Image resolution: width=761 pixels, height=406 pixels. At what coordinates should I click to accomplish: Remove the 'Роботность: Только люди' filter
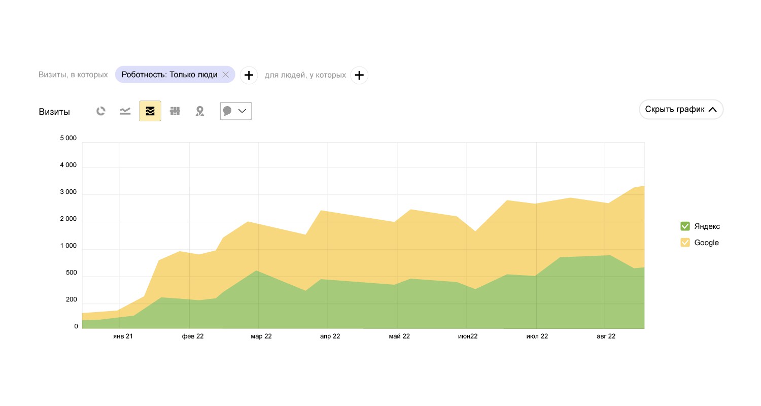pos(226,75)
